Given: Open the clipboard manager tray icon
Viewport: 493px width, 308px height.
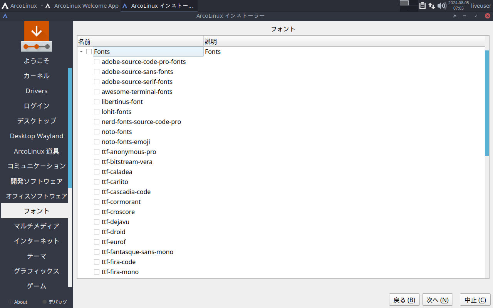Looking at the screenshot, I should click(x=423, y=6).
